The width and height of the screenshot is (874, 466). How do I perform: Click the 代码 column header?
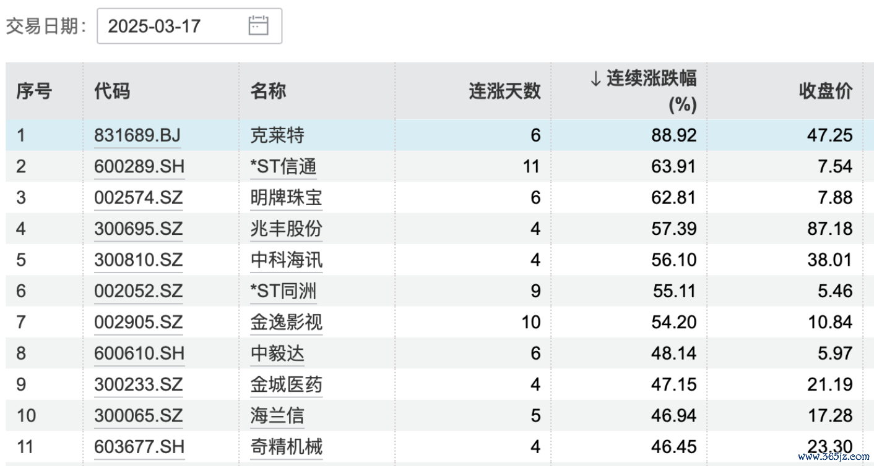(x=112, y=91)
